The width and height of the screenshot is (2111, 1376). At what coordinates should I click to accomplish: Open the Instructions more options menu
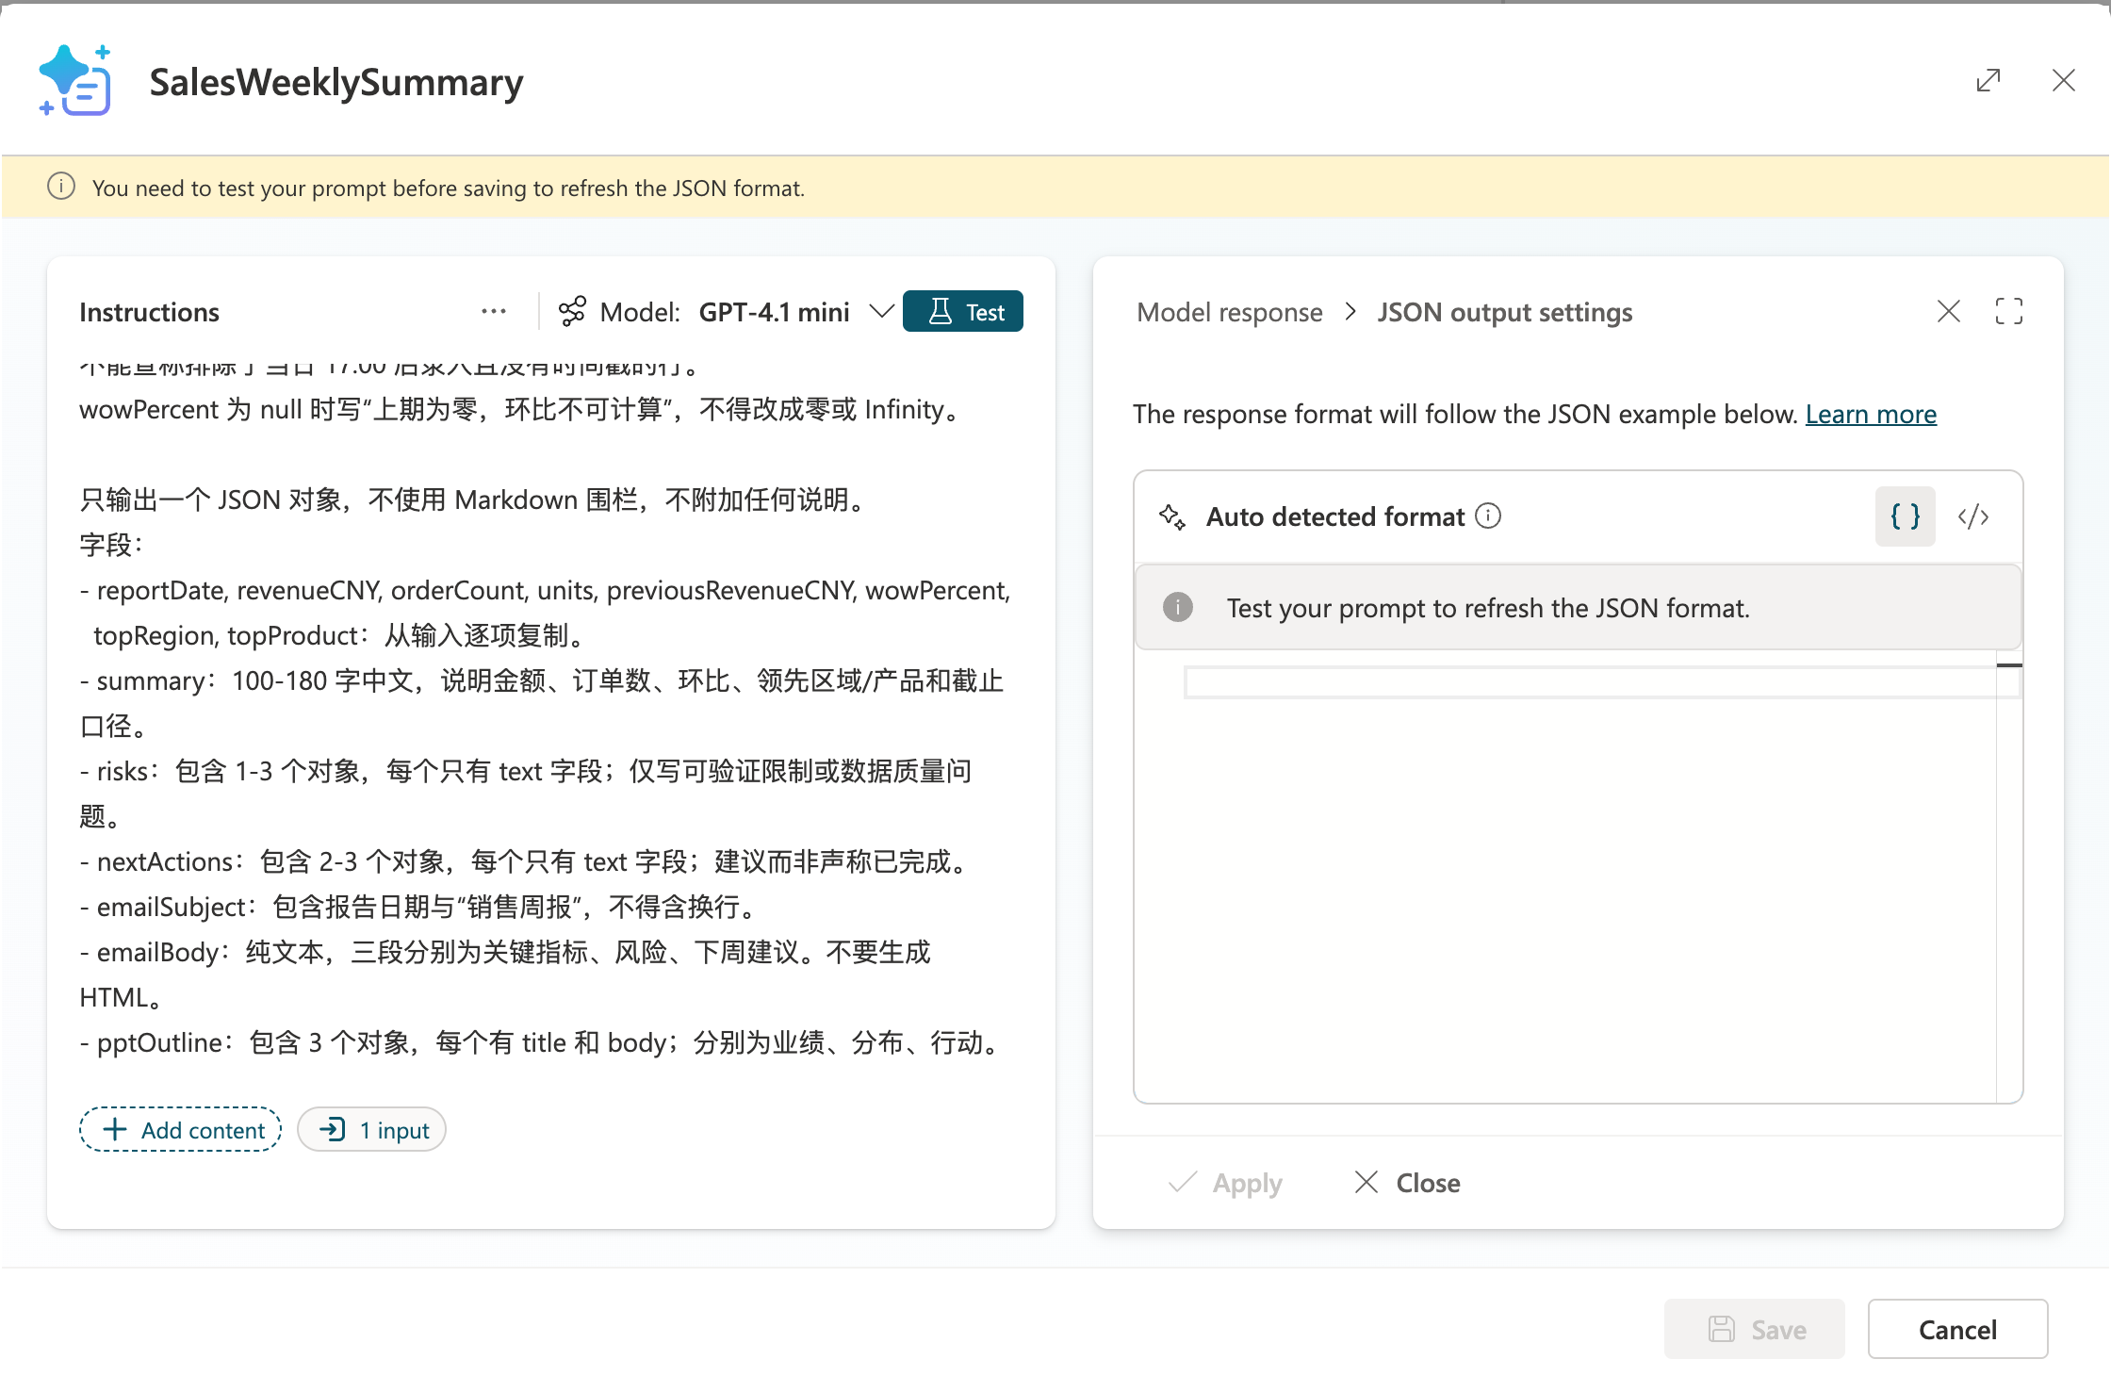pos(494,311)
